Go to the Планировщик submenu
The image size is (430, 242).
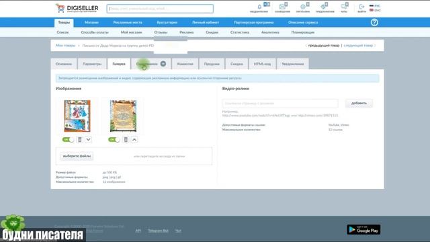(x=303, y=32)
